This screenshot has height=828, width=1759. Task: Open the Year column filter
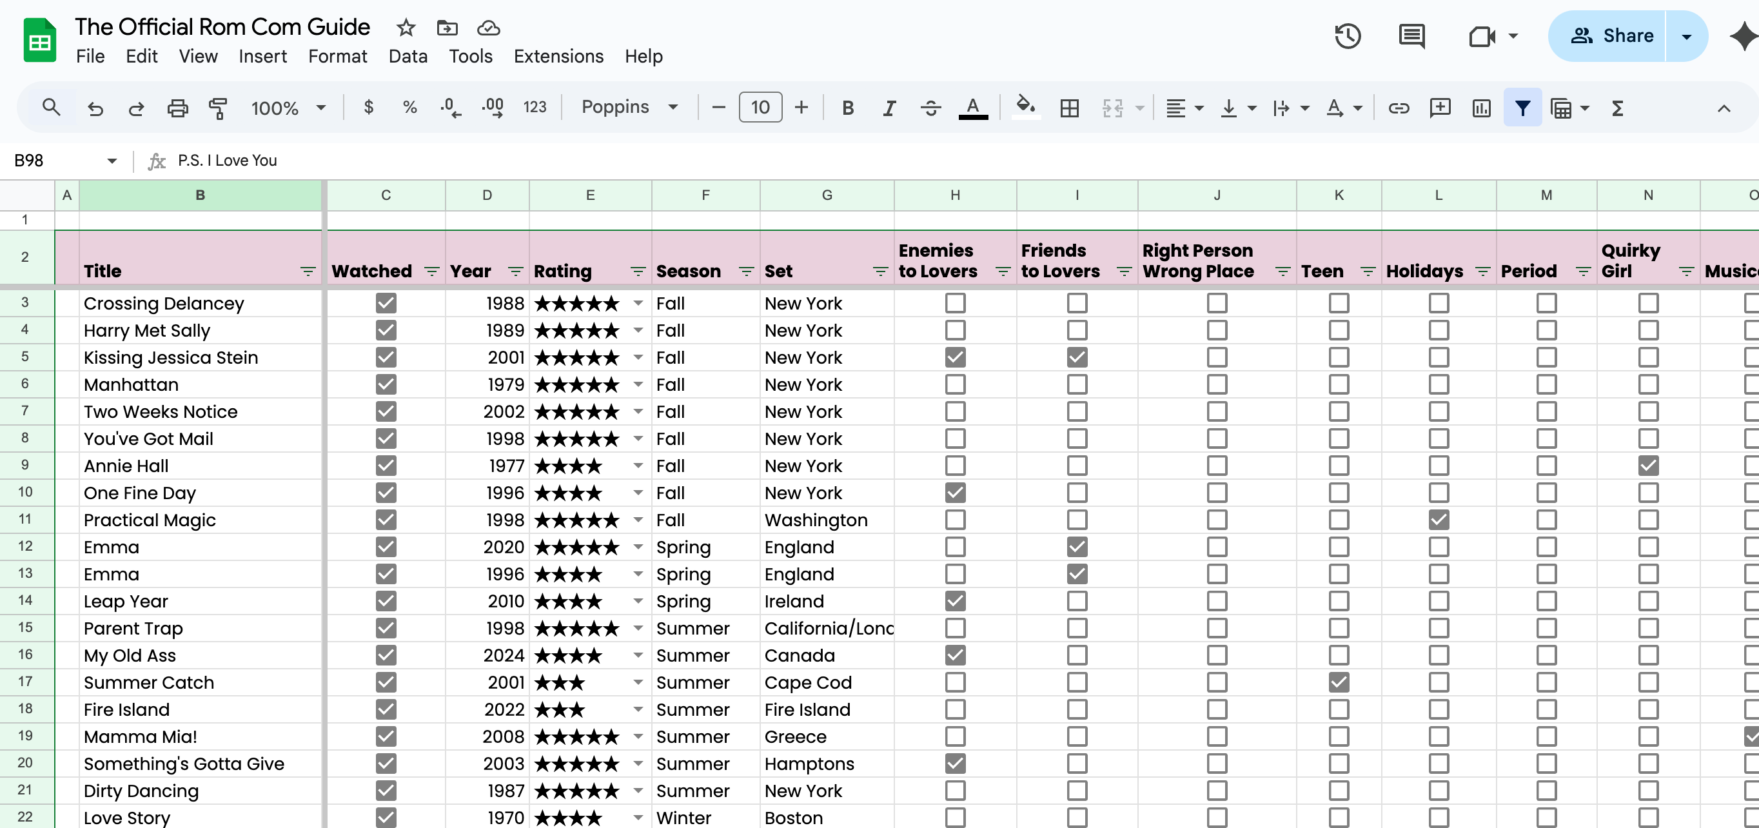point(516,272)
